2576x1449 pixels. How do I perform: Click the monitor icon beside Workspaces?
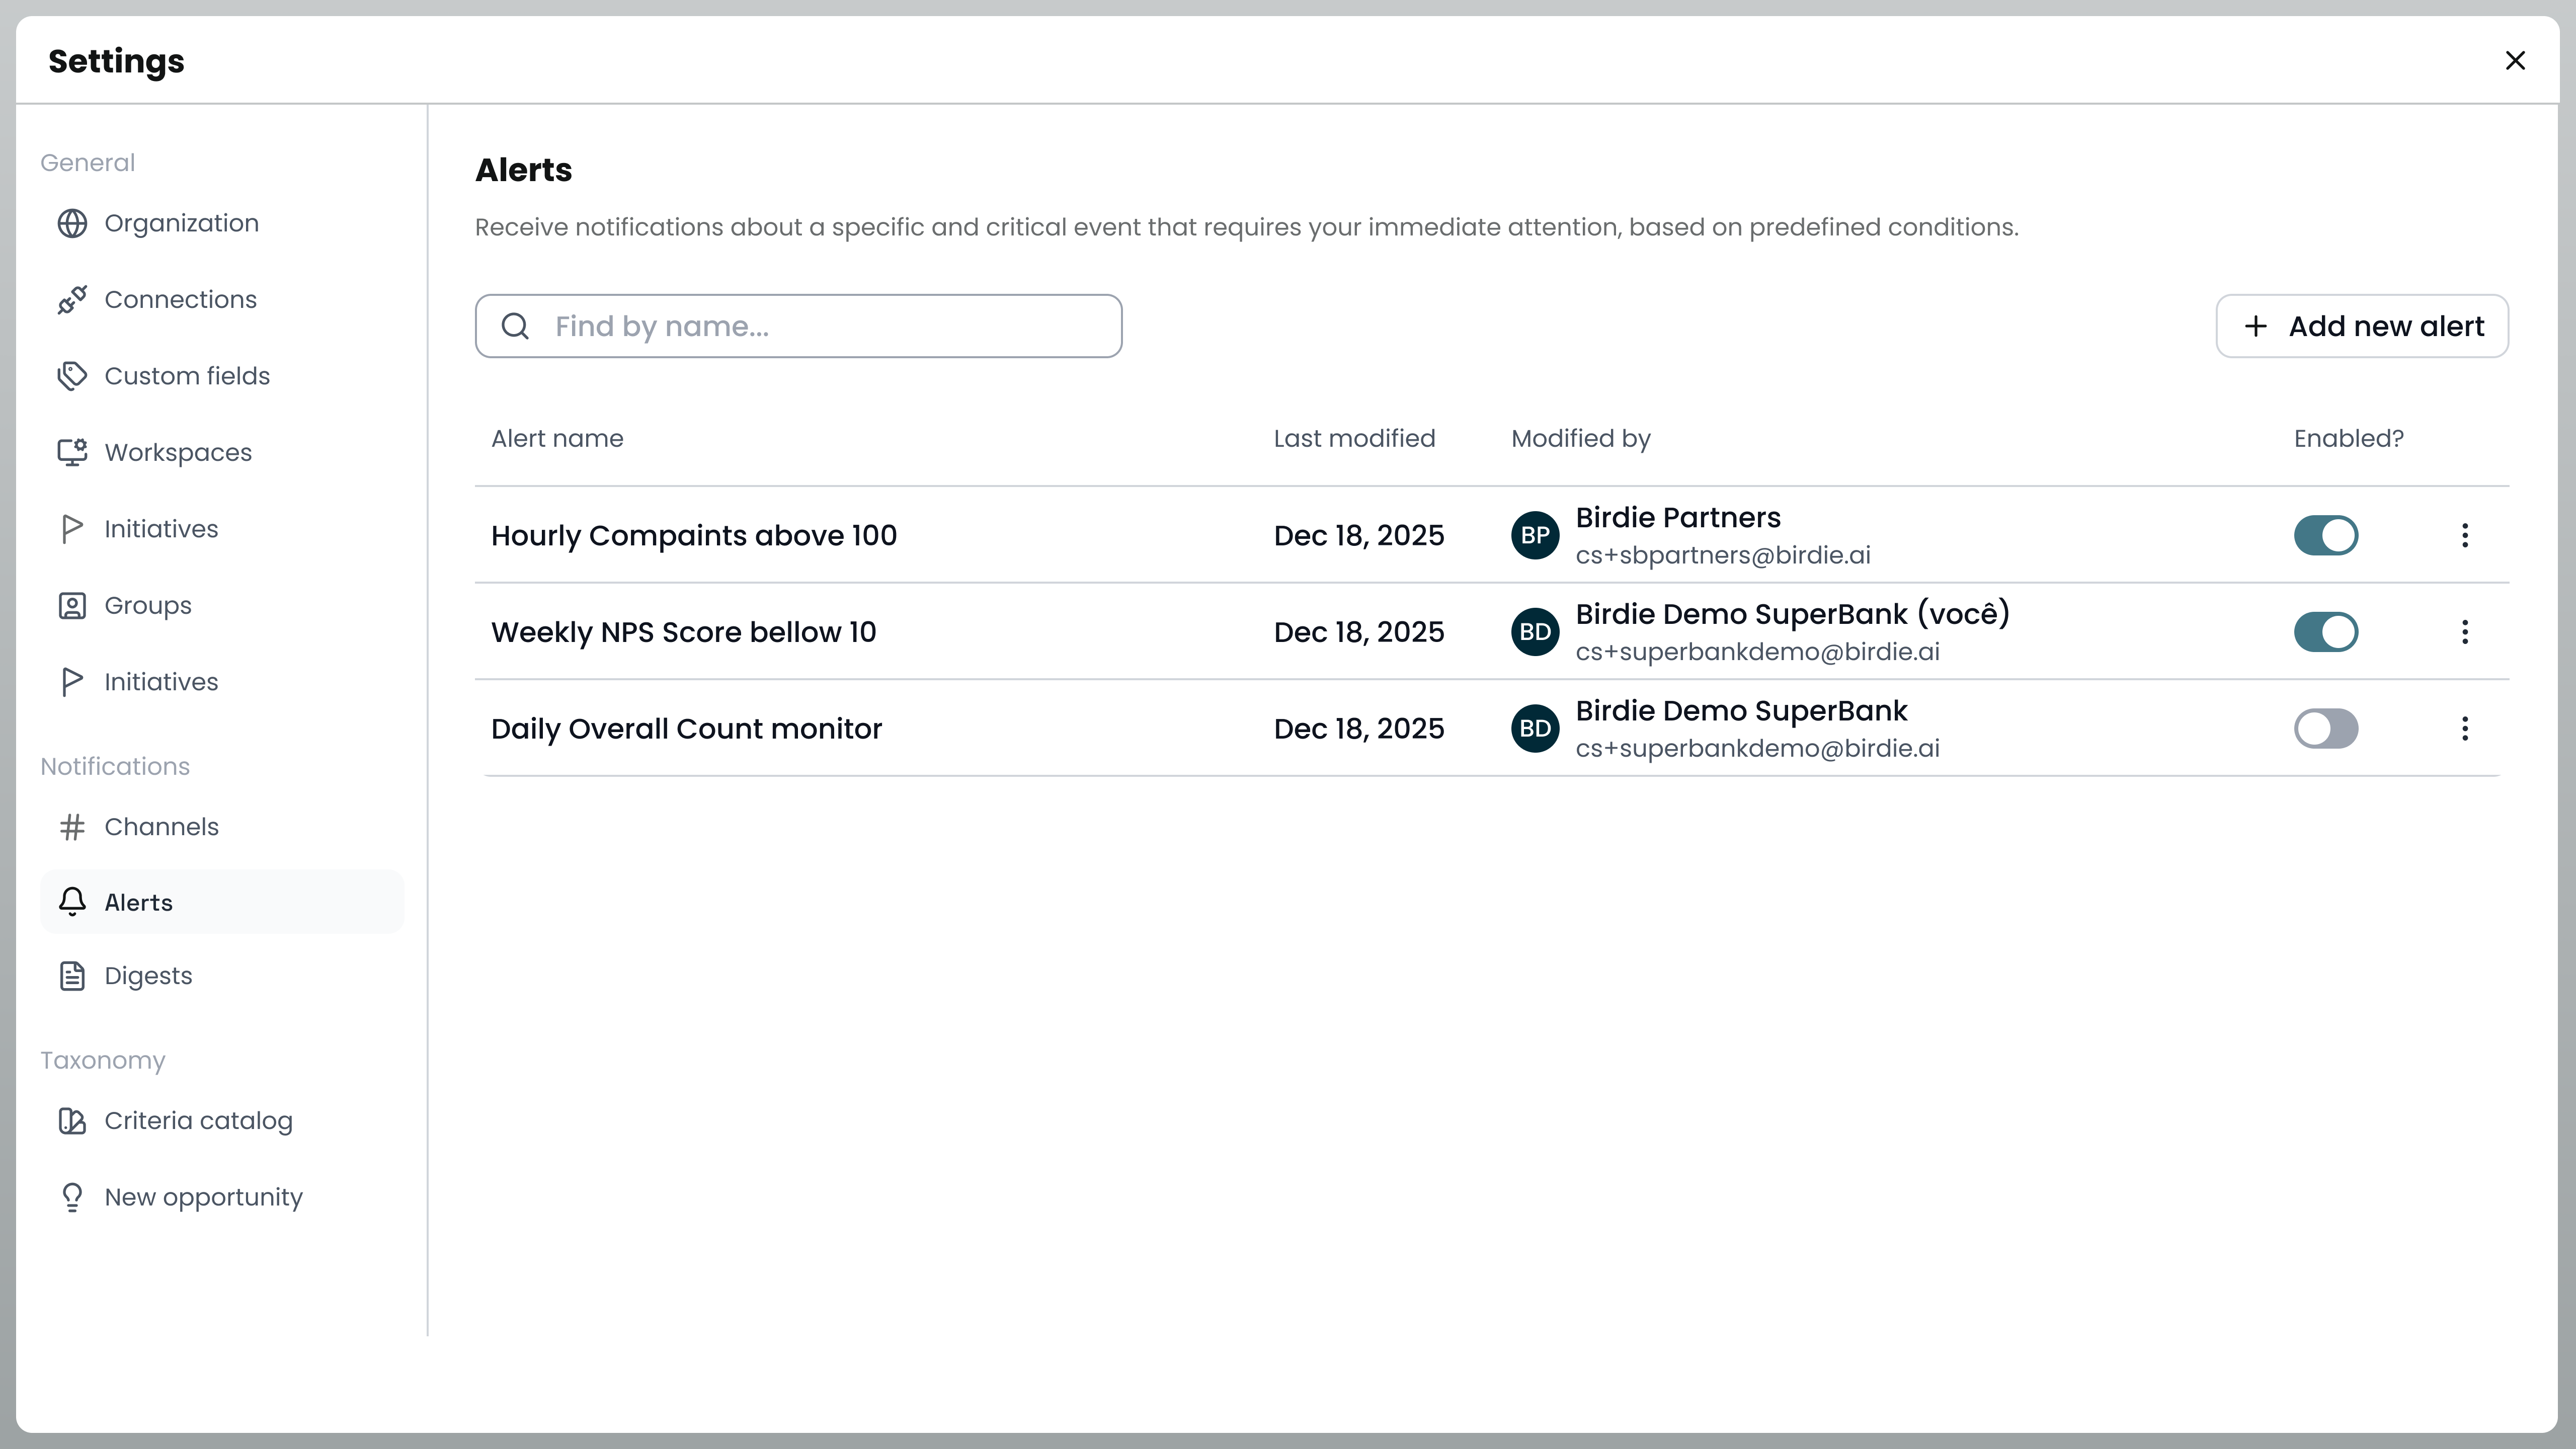coord(72,453)
